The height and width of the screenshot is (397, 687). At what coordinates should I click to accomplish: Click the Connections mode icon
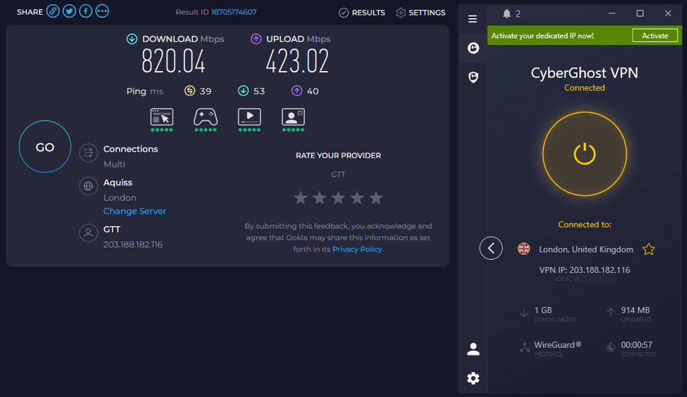88,153
